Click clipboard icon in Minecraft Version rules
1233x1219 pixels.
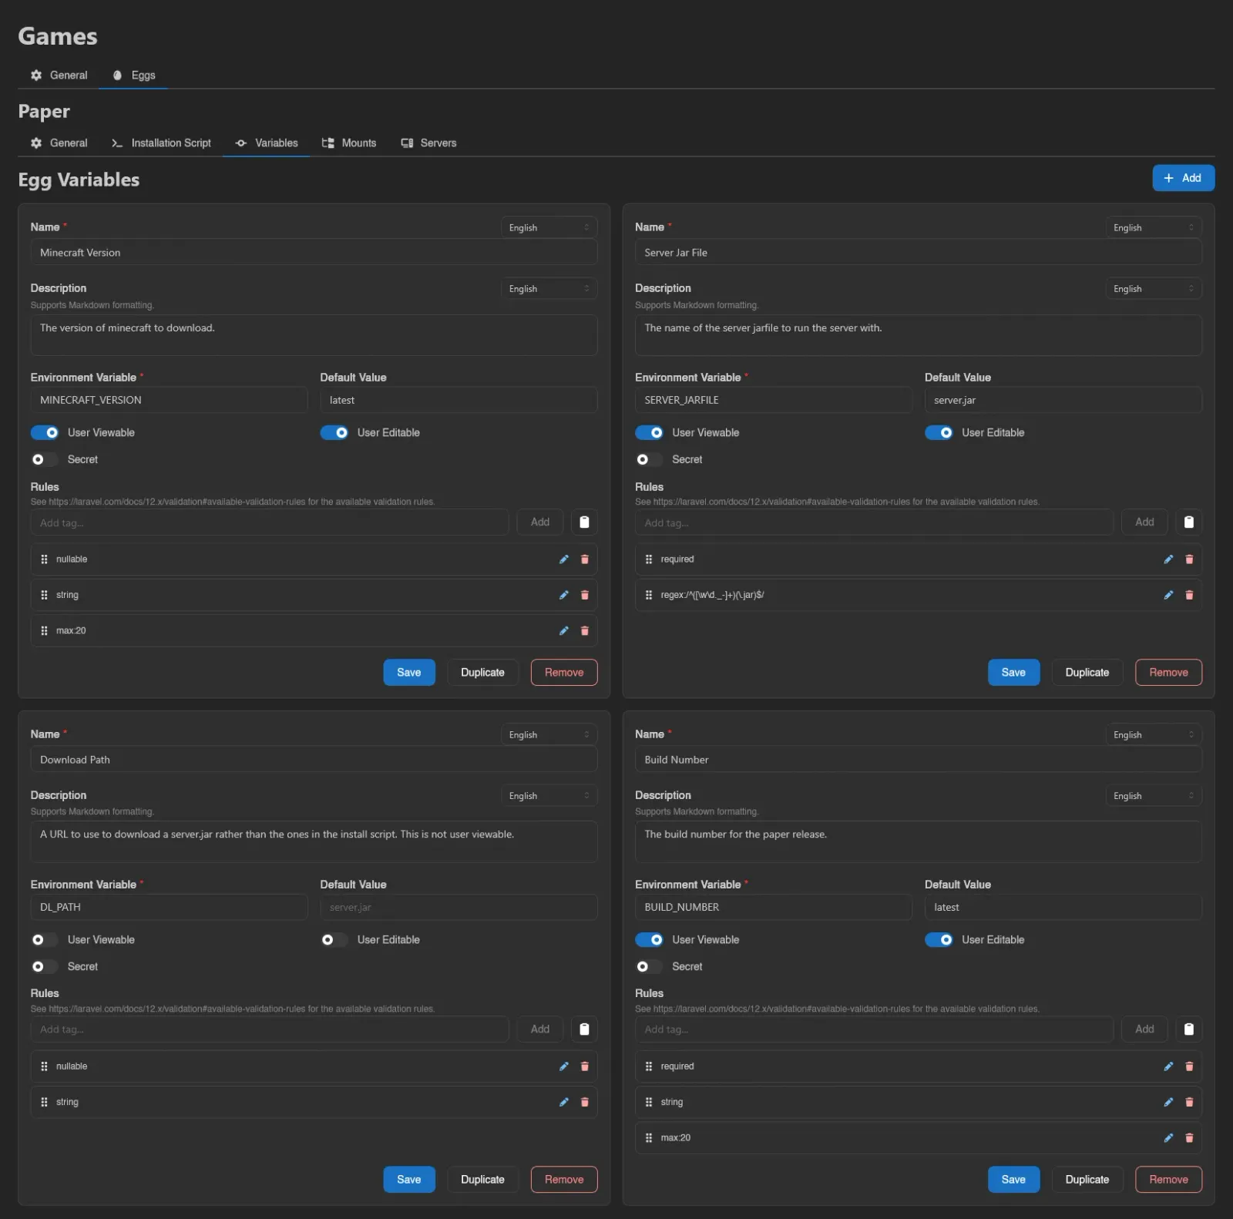point(584,522)
